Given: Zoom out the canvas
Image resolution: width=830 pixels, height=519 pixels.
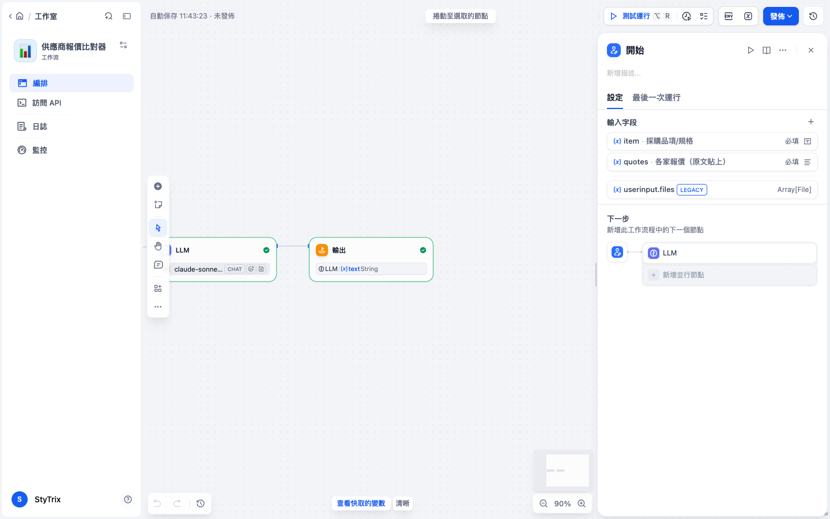Looking at the screenshot, I should pos(544,503).
